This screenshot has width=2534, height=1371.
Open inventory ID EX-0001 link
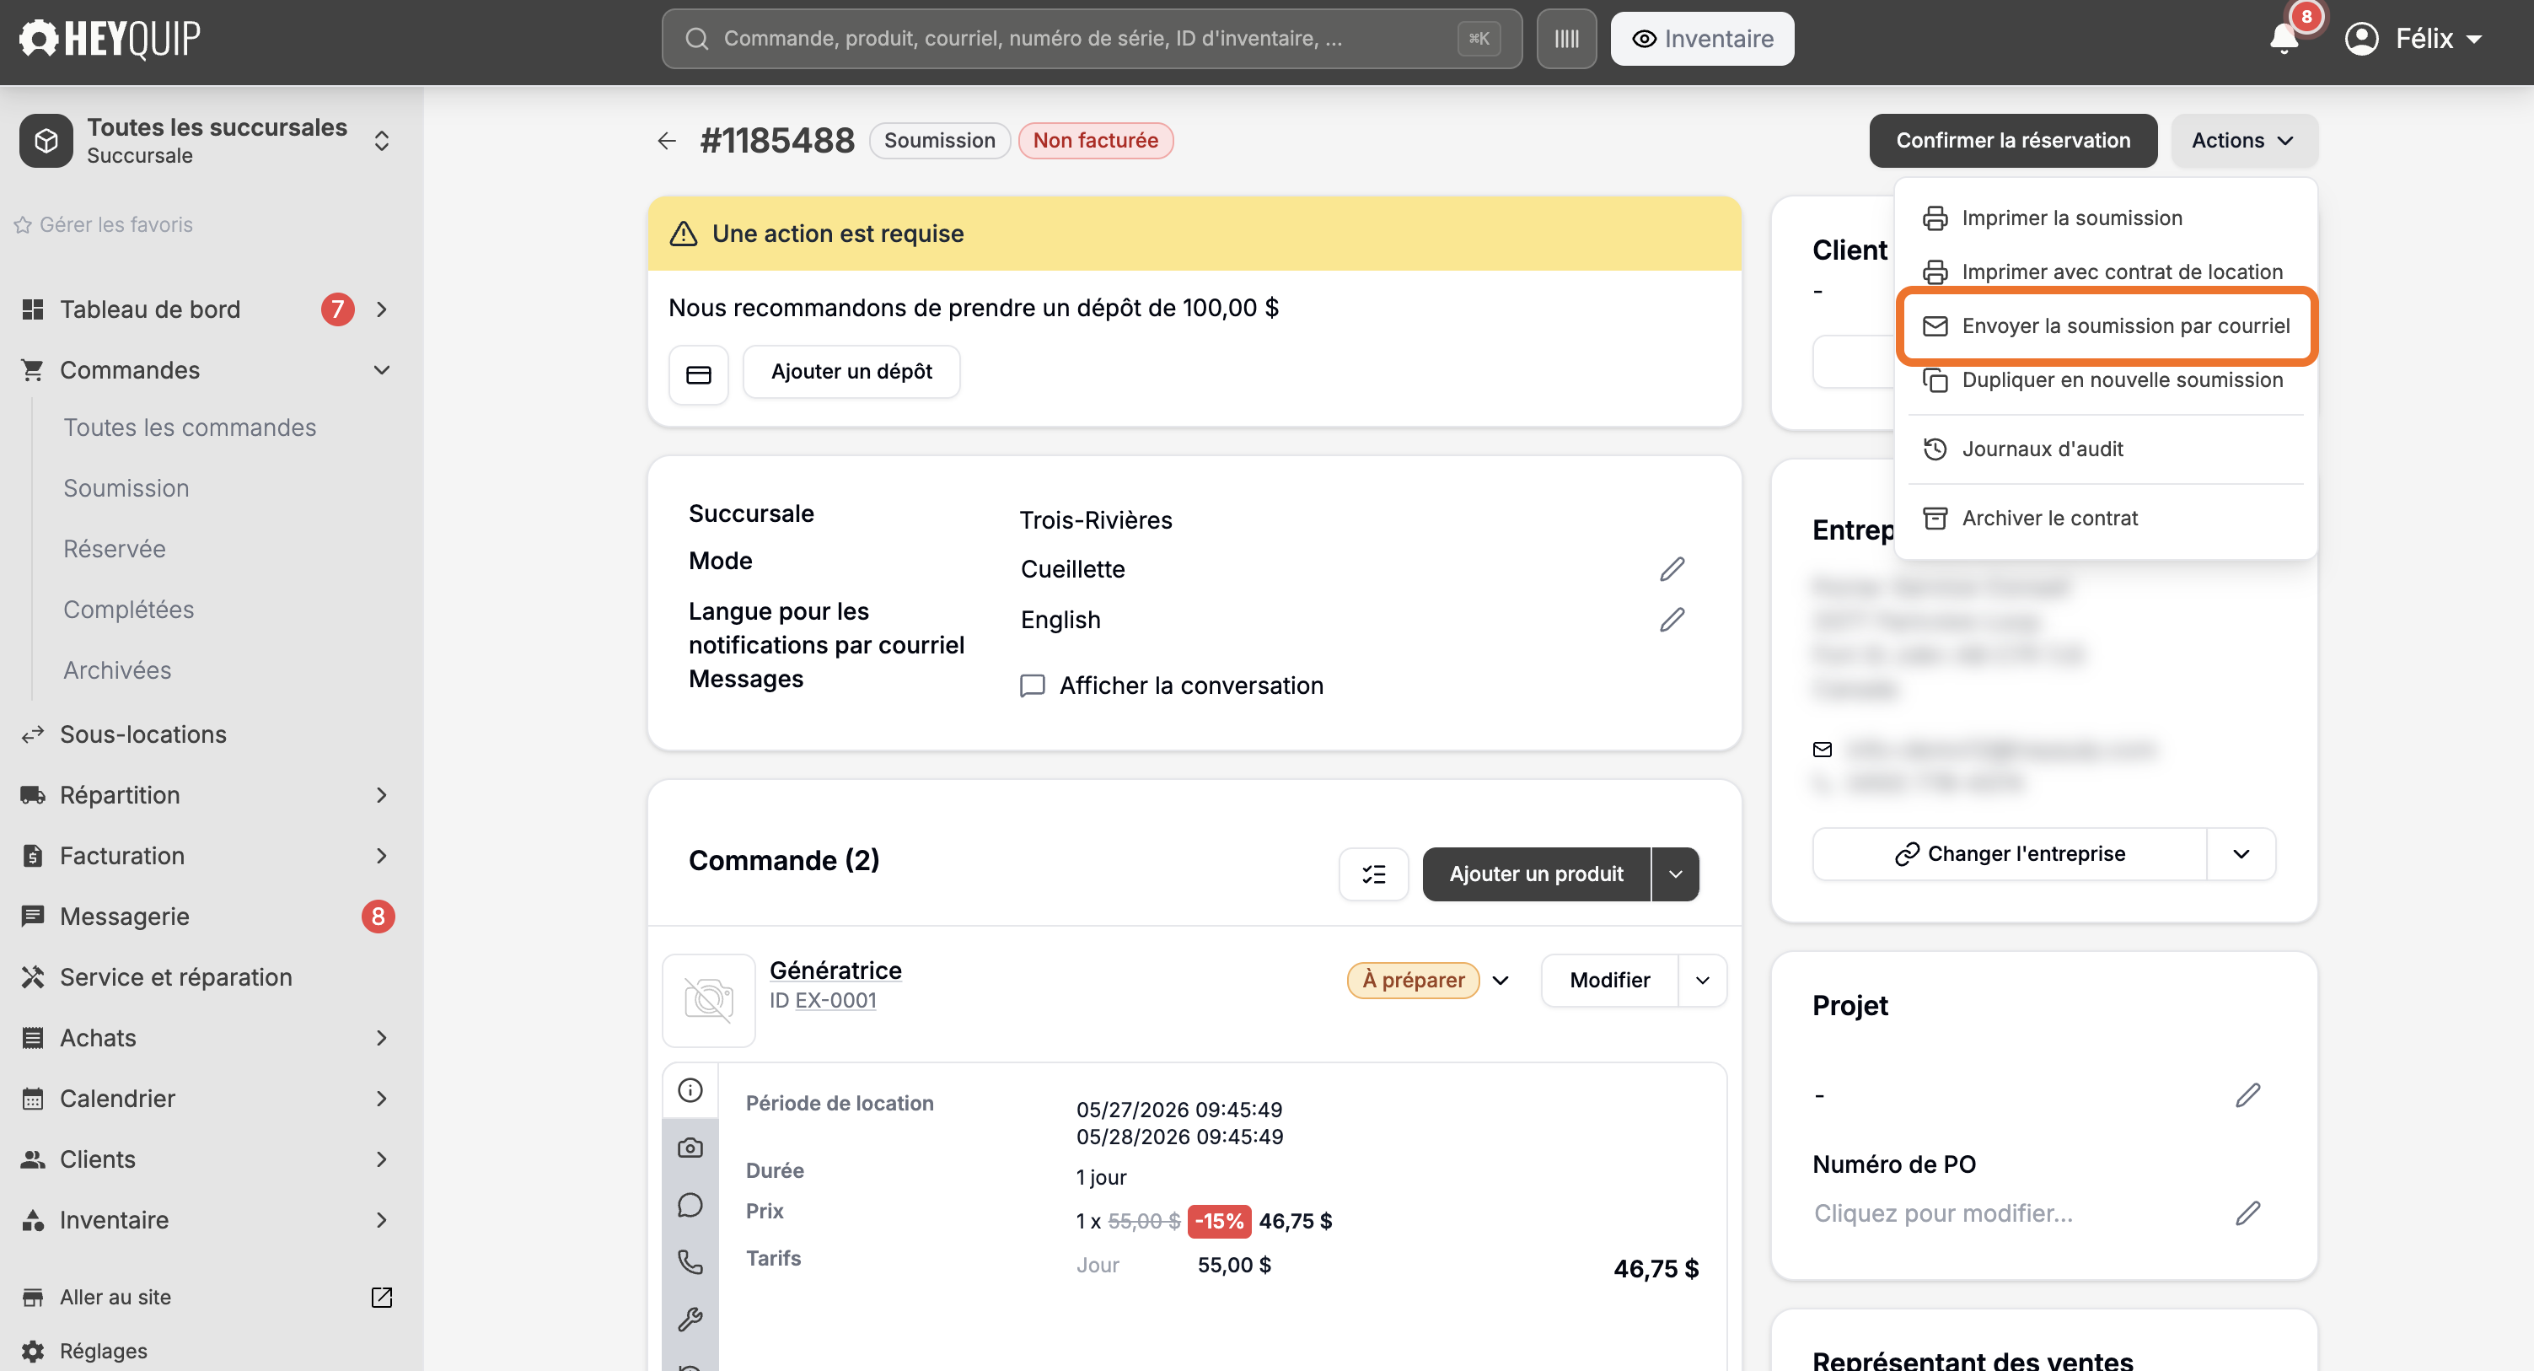point(835,1000)
